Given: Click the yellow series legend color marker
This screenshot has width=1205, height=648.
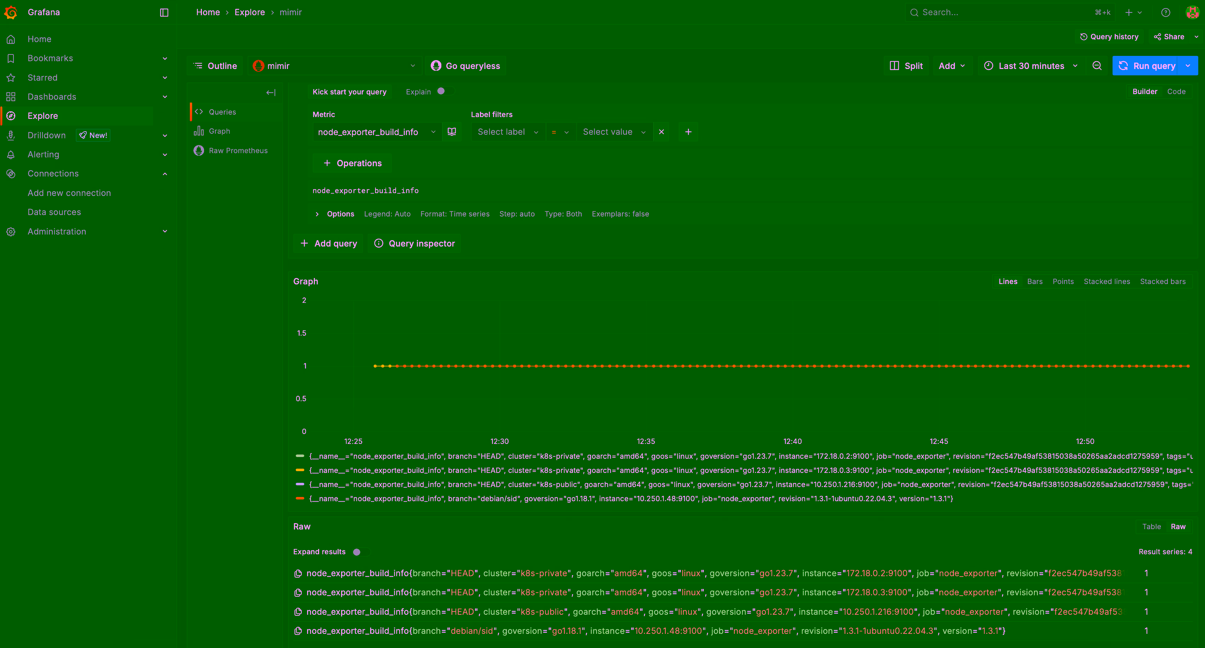Looking at the screenshot, I should (x=300, y=470).
